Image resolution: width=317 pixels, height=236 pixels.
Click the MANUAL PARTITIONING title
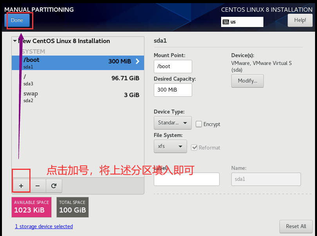pos(39,9)
